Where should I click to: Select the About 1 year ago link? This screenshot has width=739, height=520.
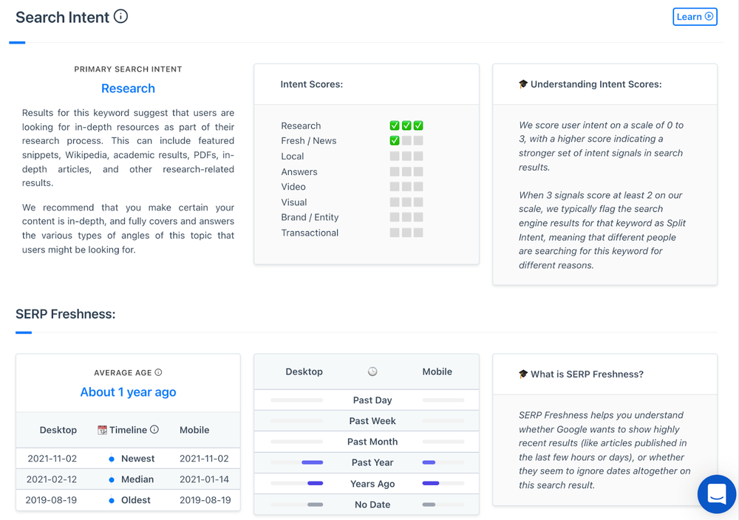127,392
